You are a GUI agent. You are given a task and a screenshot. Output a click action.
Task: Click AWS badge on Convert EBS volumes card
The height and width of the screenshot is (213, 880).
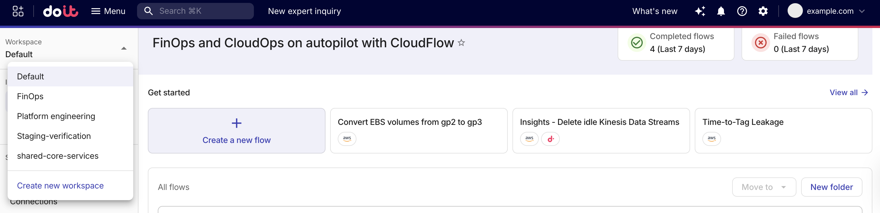[x=347, y=139]
